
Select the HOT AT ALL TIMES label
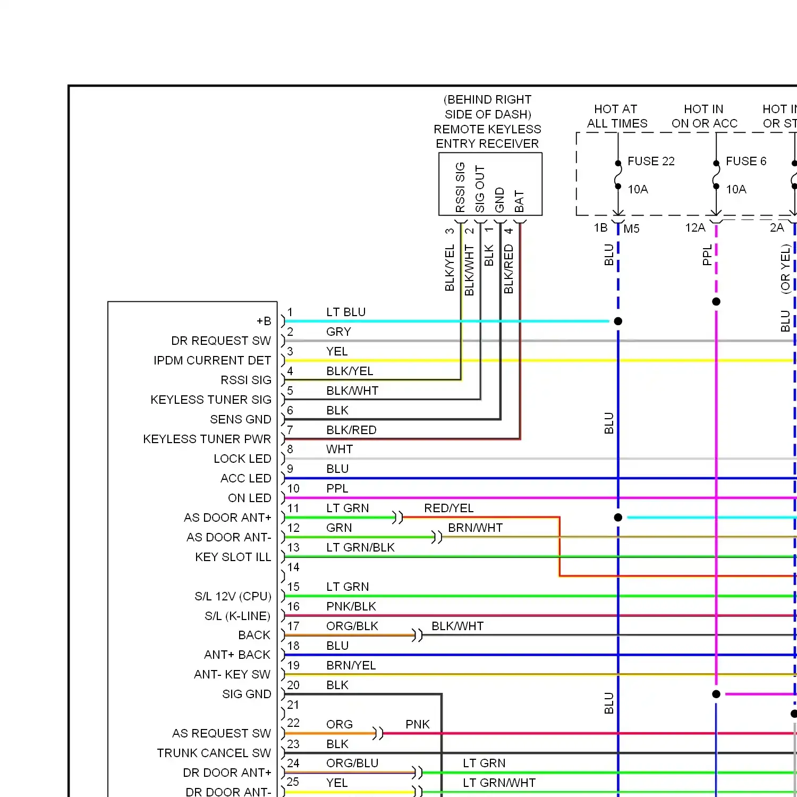[617, 116]
